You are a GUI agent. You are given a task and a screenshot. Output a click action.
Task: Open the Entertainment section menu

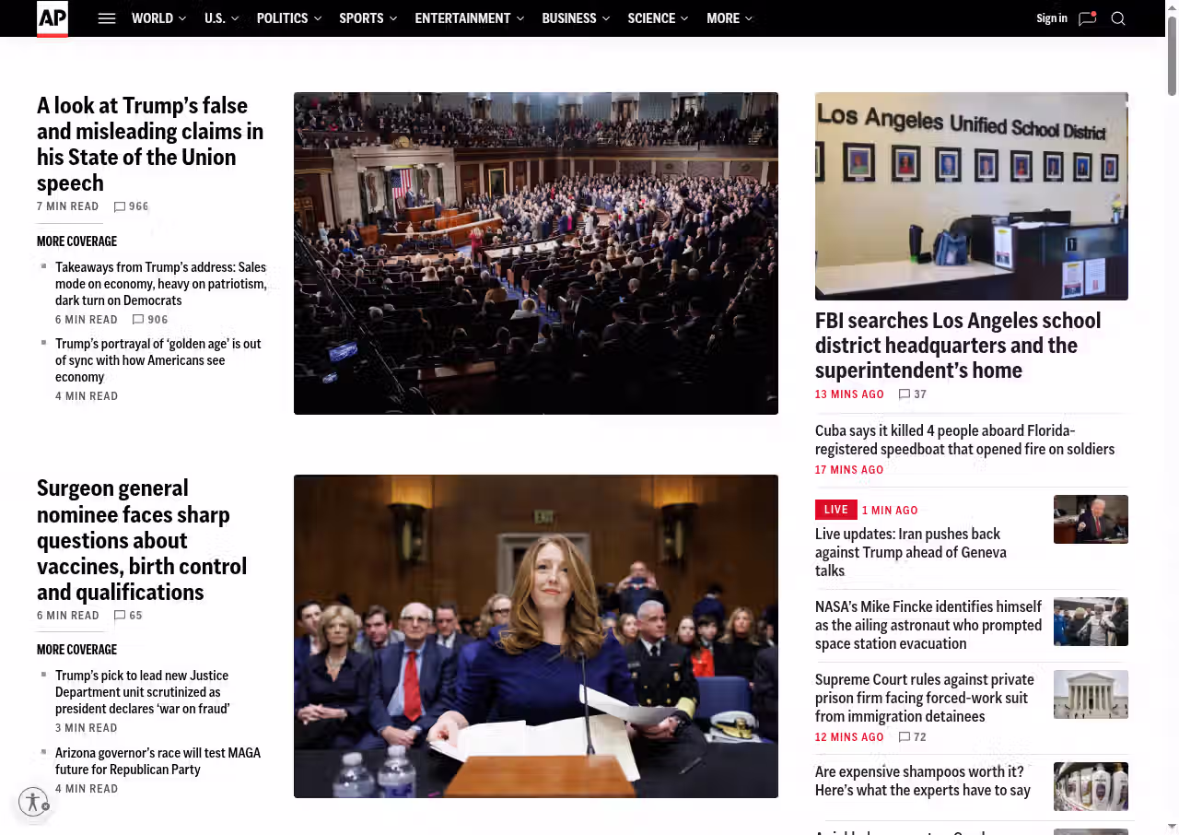(469, 18)
